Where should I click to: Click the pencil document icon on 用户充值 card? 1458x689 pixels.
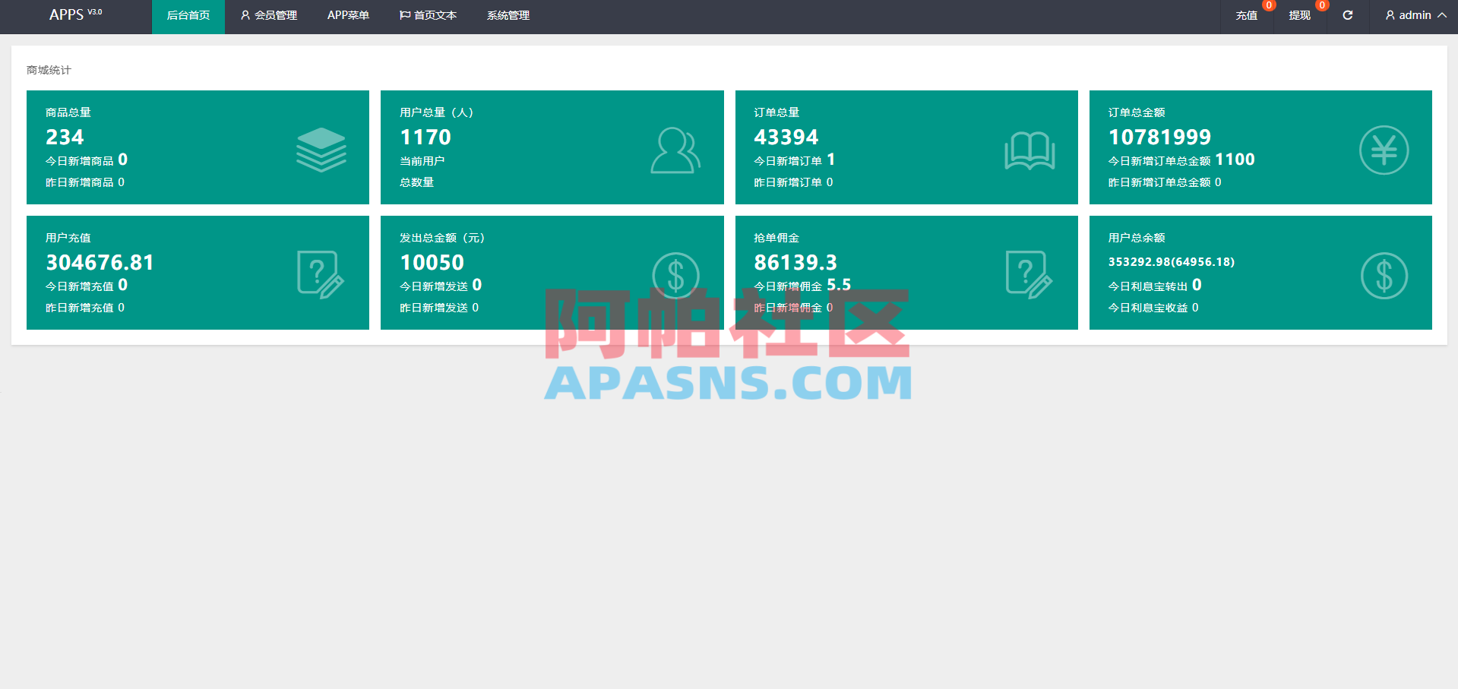click(321, 273)
